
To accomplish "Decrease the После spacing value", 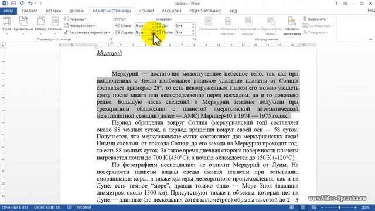I will pos(193,34).
